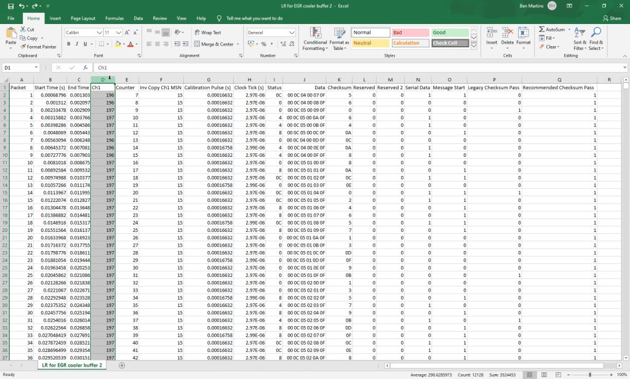Click the Merge & Center icon
This screenshot has height=379, width=630.
pos(197,44)
